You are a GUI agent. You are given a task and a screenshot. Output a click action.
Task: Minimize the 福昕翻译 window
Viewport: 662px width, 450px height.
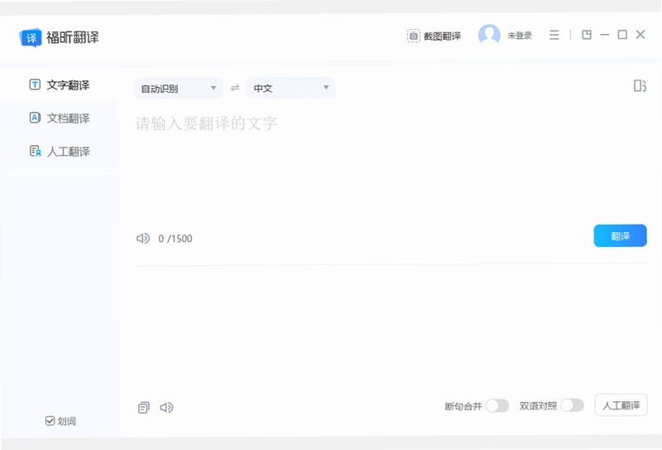(605, 35)
